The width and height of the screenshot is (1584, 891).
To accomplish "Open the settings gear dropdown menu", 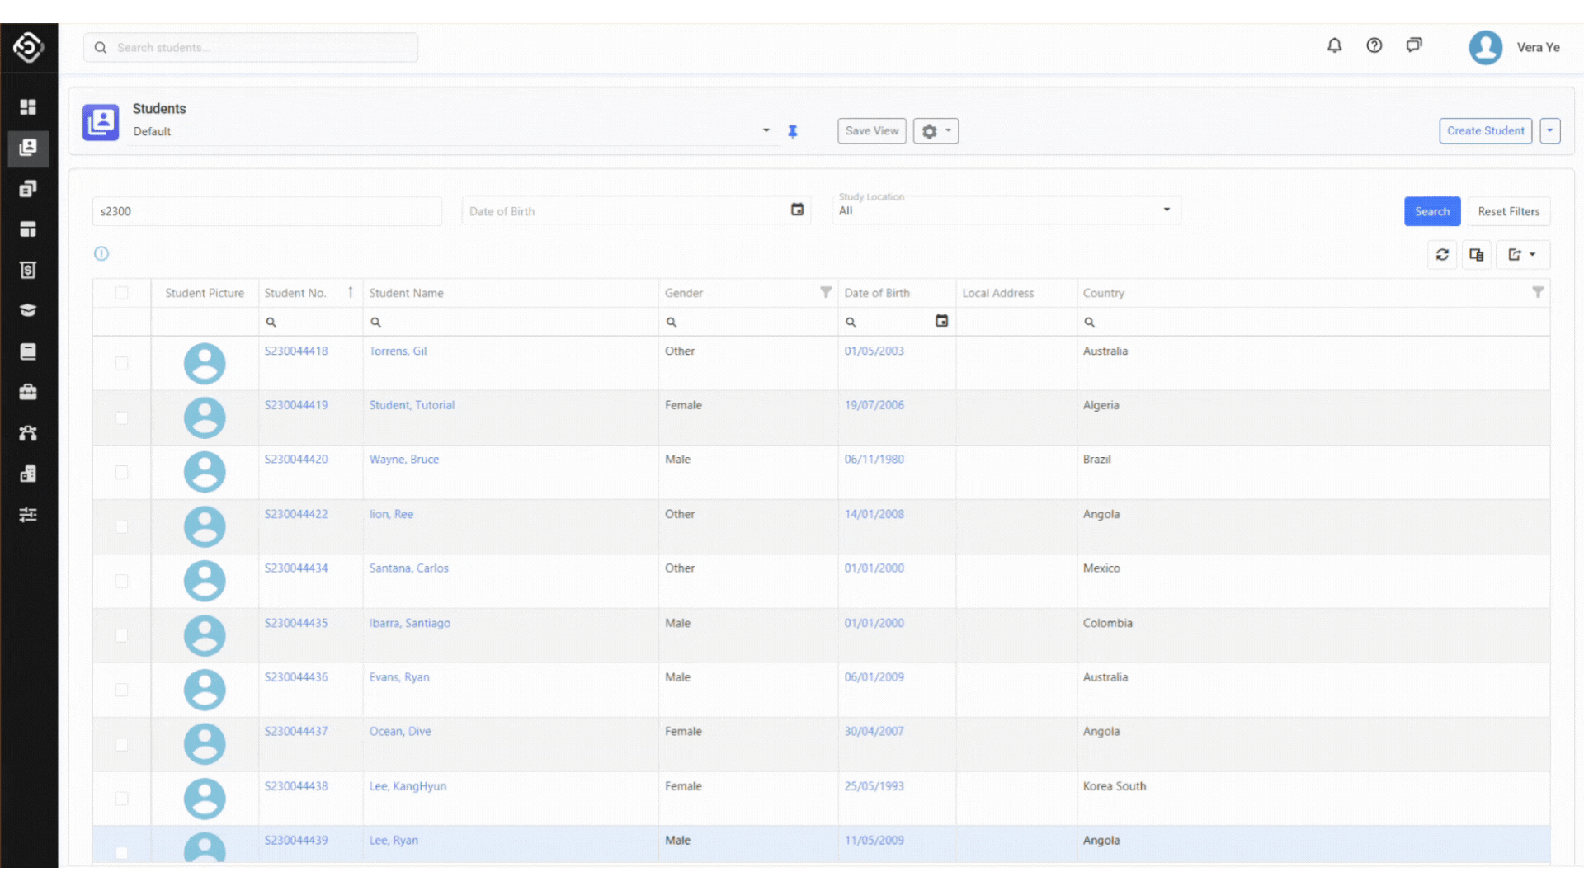I will 936,131.
